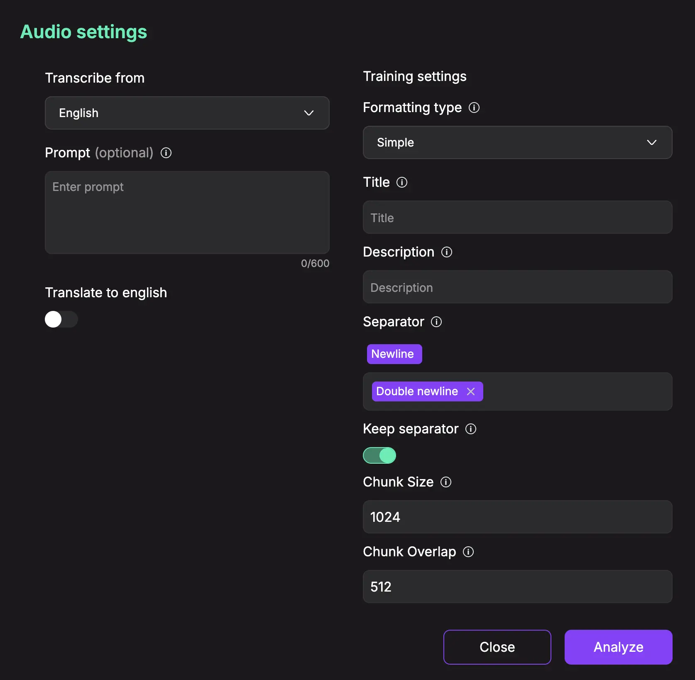Show Description info tooltip
Screen dimensions: 695x680
[x=447, y=252]
